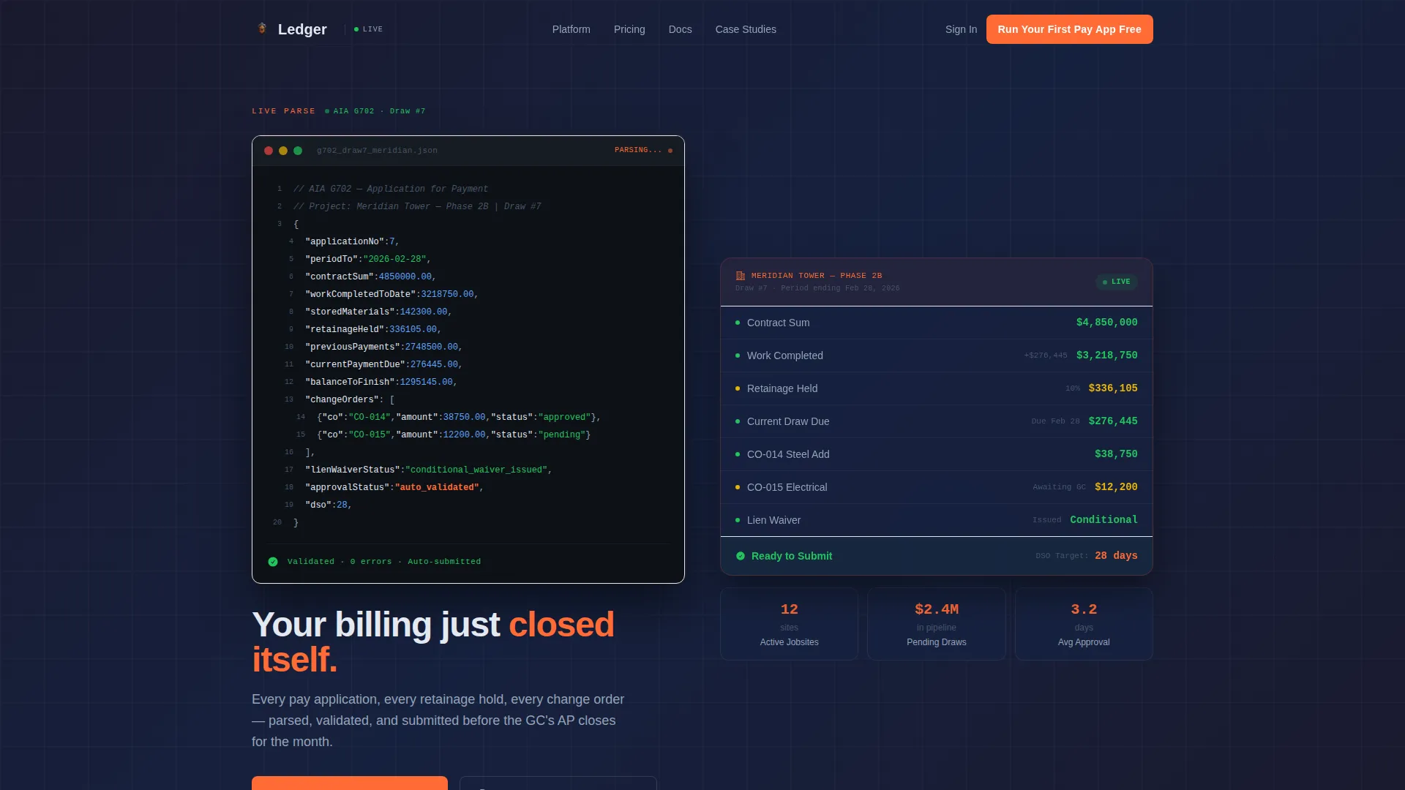
Task: Click the Ledger brand name
Action: [x=302, y=29]
